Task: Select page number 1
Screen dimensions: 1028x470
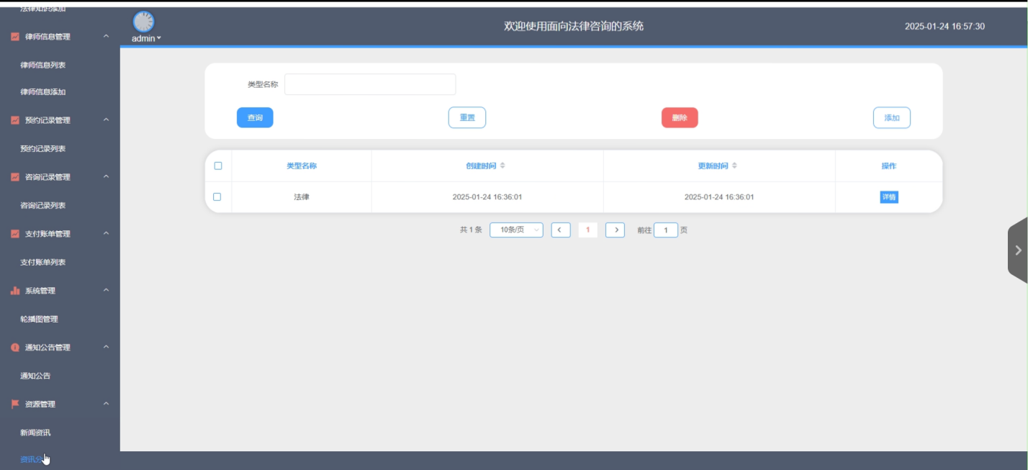Action: (x=588, y=230)
